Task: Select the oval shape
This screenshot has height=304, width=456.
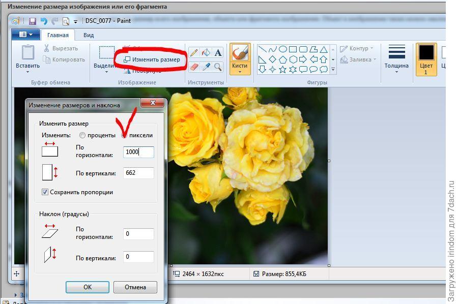Action: pyautogui.click(x=282, y=49)
